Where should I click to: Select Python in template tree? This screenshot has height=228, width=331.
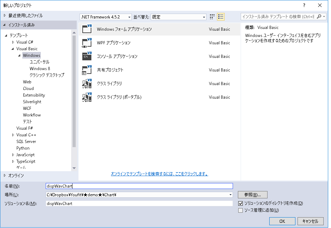tap(23, 148)
